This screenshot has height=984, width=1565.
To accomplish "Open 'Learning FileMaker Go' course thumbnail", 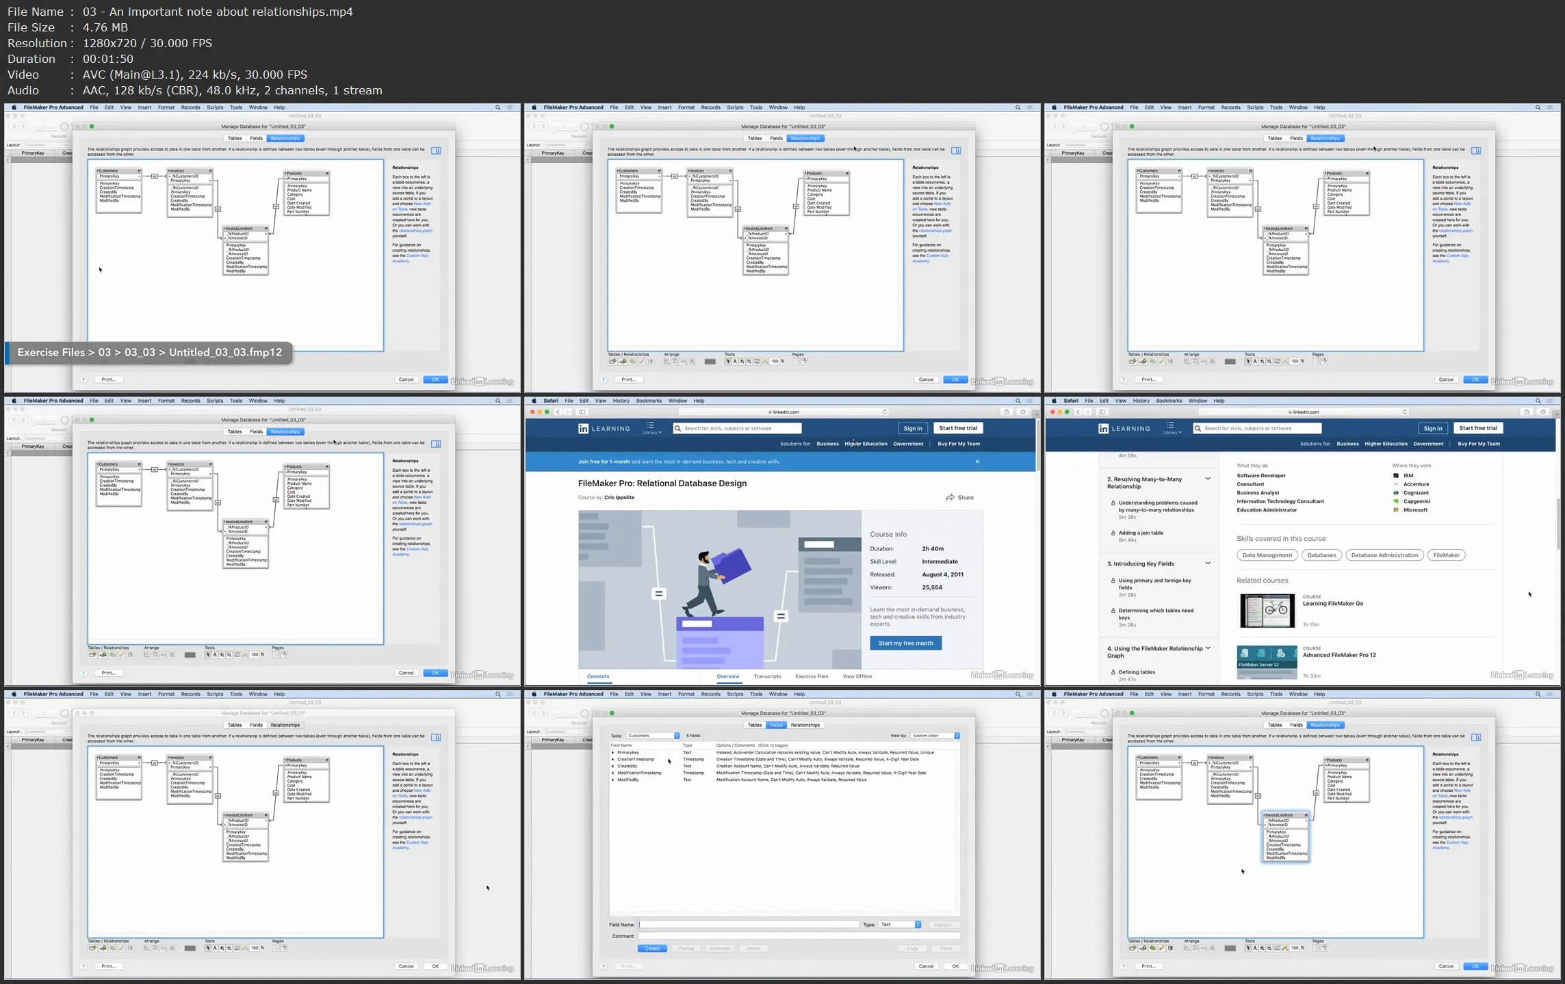I will [x=1267, y=611].
